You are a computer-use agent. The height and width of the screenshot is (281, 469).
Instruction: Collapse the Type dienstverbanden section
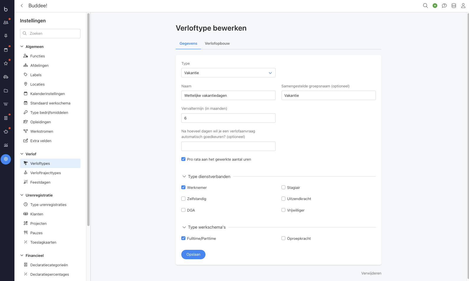184,177
